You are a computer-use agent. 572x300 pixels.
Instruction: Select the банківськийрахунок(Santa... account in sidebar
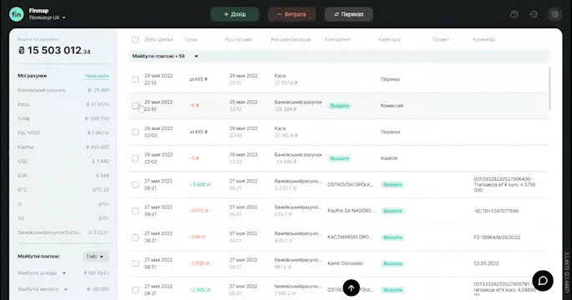[63, 232]
